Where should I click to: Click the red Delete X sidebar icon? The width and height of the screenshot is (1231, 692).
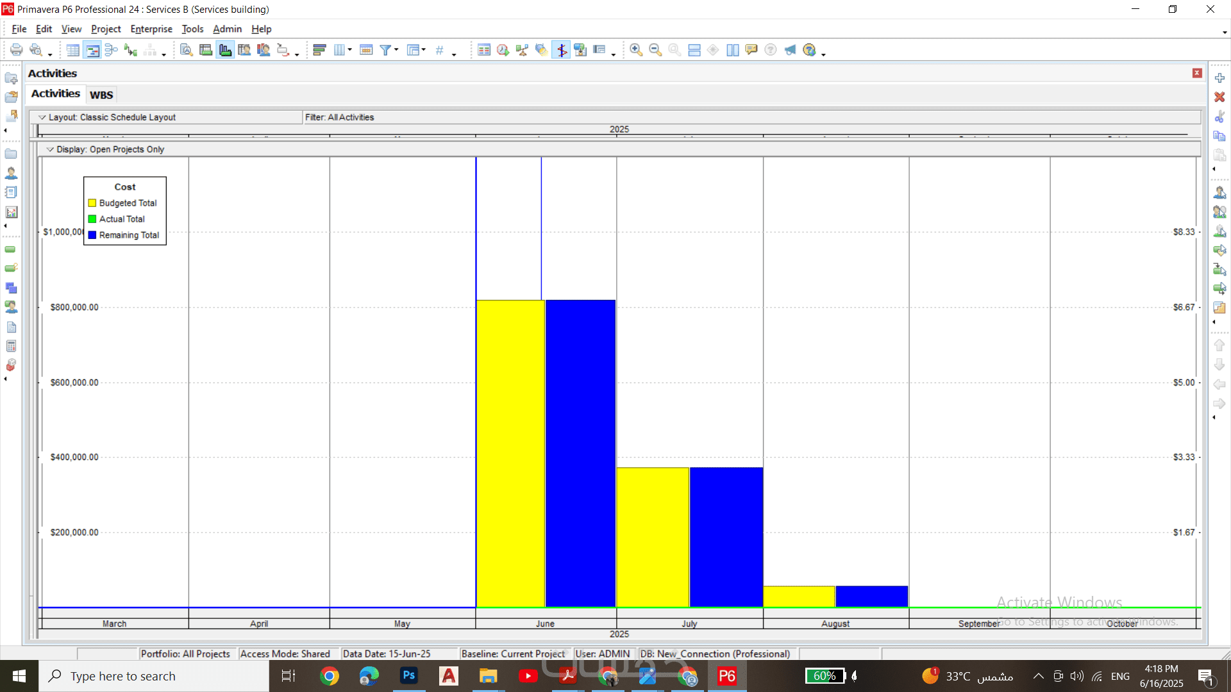click(x=1219, y=97)
